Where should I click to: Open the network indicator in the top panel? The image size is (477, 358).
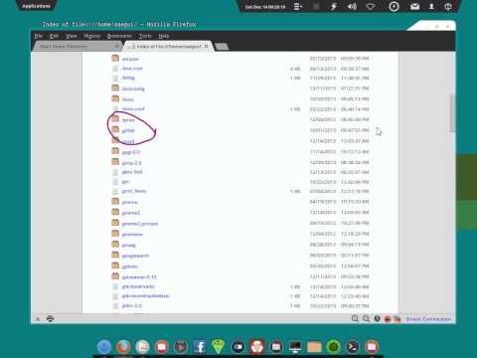pos(371,7)
